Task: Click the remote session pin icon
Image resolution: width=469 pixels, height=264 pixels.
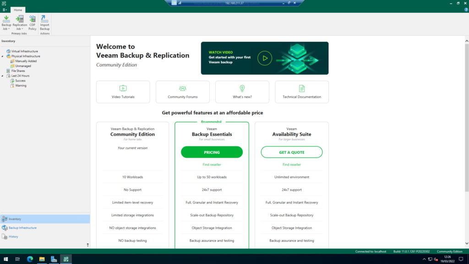Action: pyautogui.click(x=174, y=3)
